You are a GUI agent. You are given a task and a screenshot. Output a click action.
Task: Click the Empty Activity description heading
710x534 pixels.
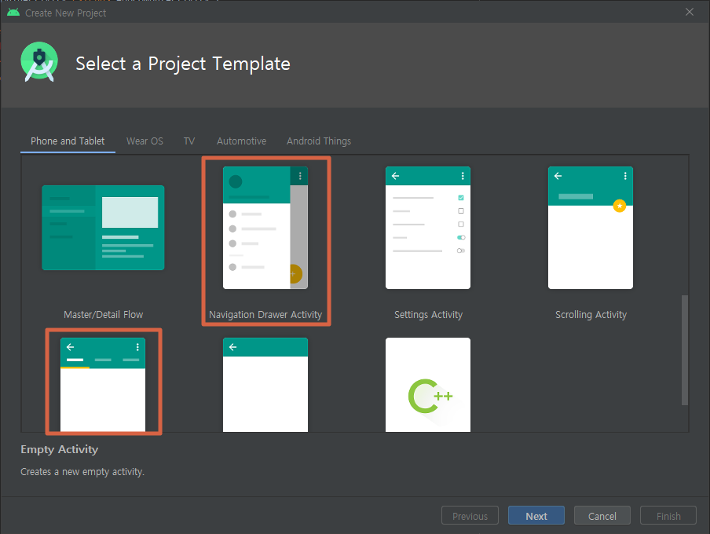pos(60,449)
